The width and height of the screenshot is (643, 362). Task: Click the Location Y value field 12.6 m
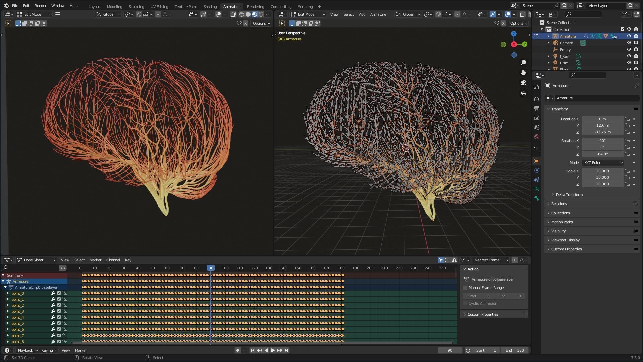tap(602, 126)
